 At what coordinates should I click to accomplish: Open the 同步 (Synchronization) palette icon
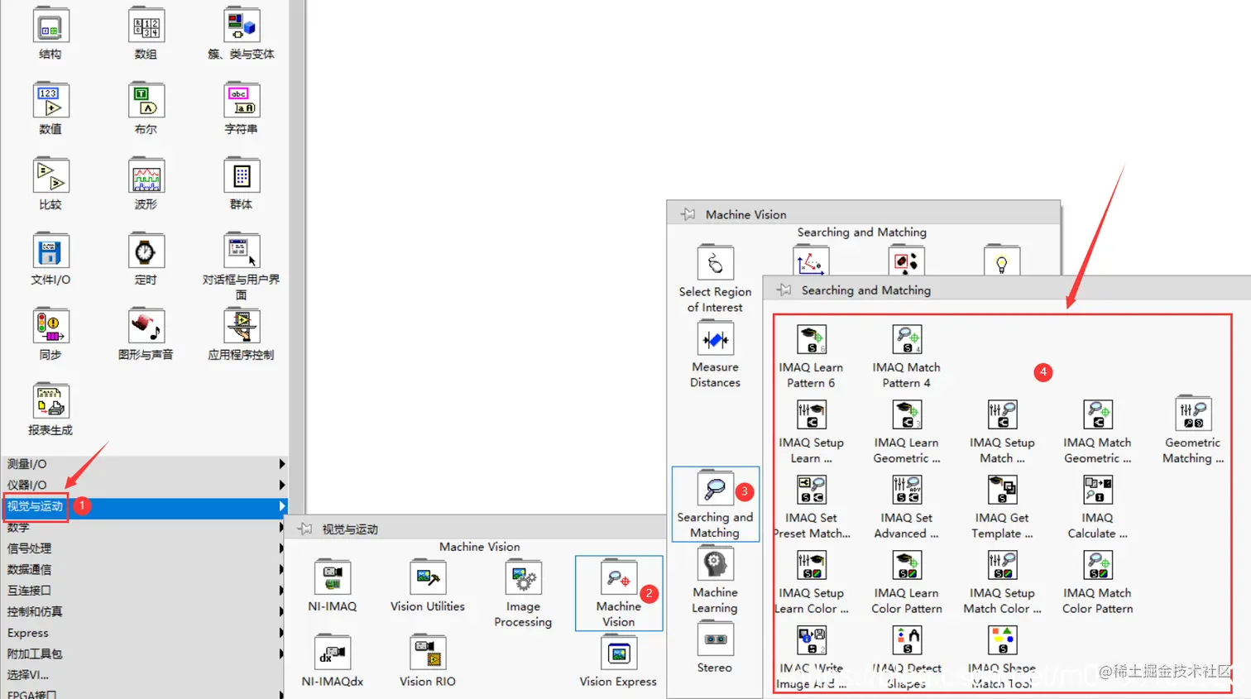(50, 327)
